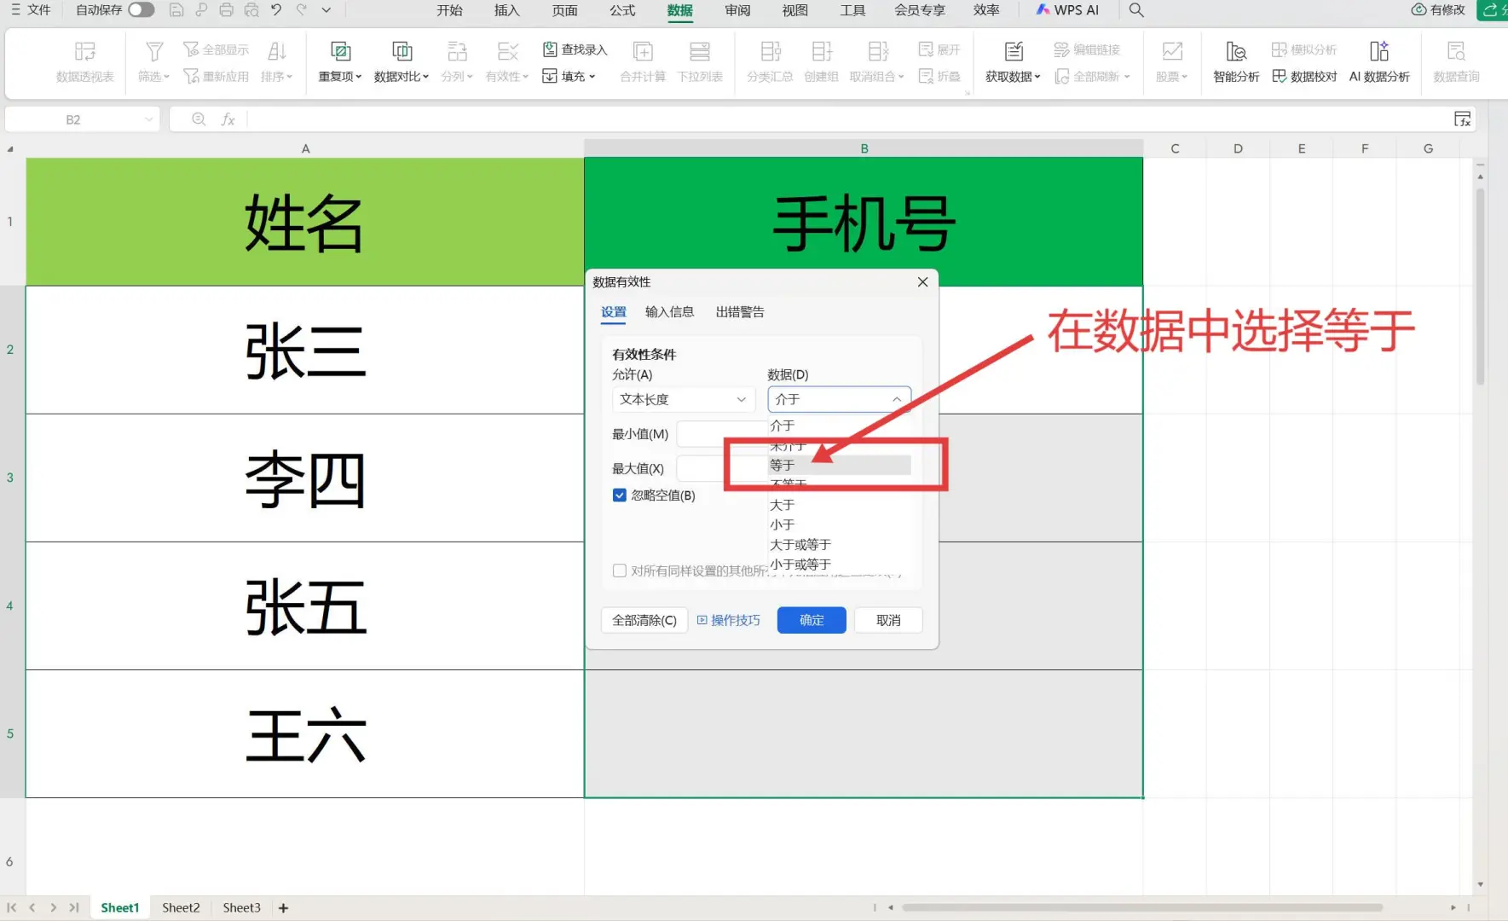Open the Allow (文本长度) dropdown
This screenshot has width=1508, height=921.
[684, 399]
